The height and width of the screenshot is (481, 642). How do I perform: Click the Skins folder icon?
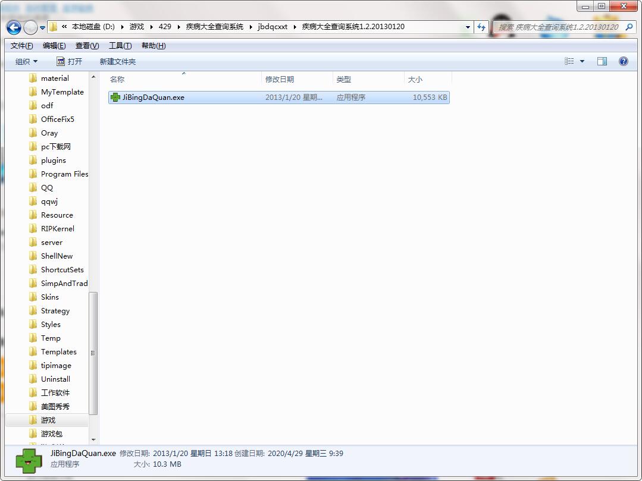pyautogui.click(x=33, y=297)
